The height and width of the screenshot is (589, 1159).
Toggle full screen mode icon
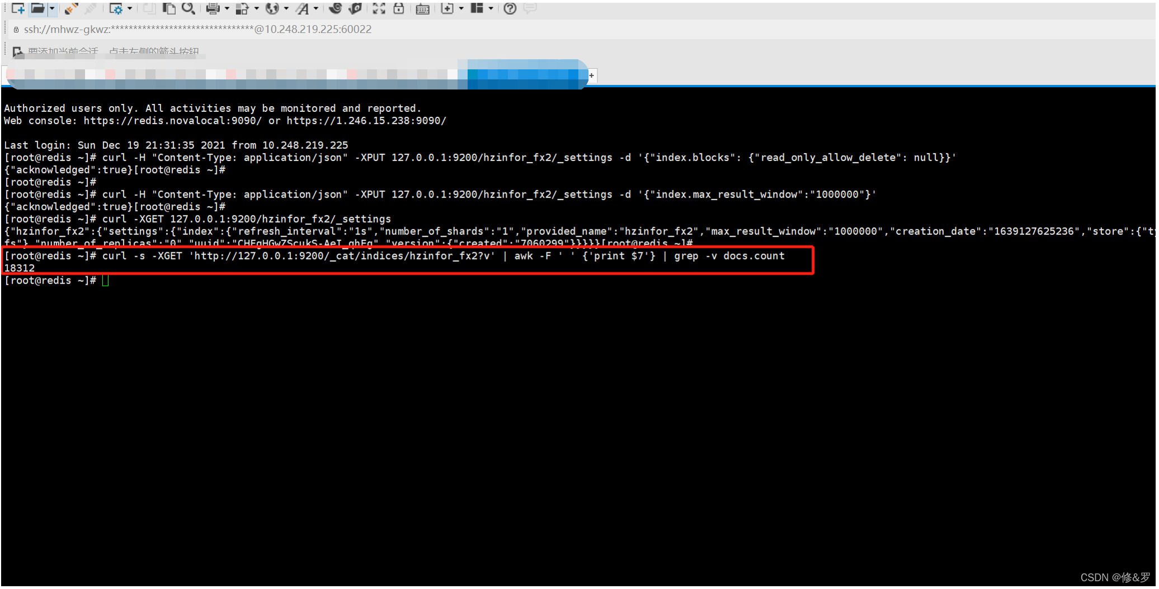click(x=379, y=8)
